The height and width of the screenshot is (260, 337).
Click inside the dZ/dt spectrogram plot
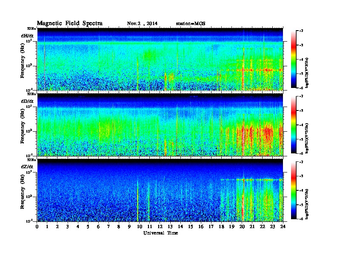(x=160, y=190)
